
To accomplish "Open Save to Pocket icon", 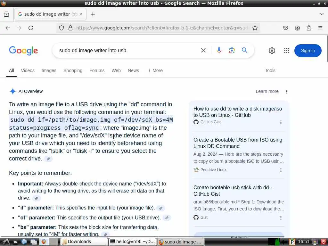I will point(285,28).
